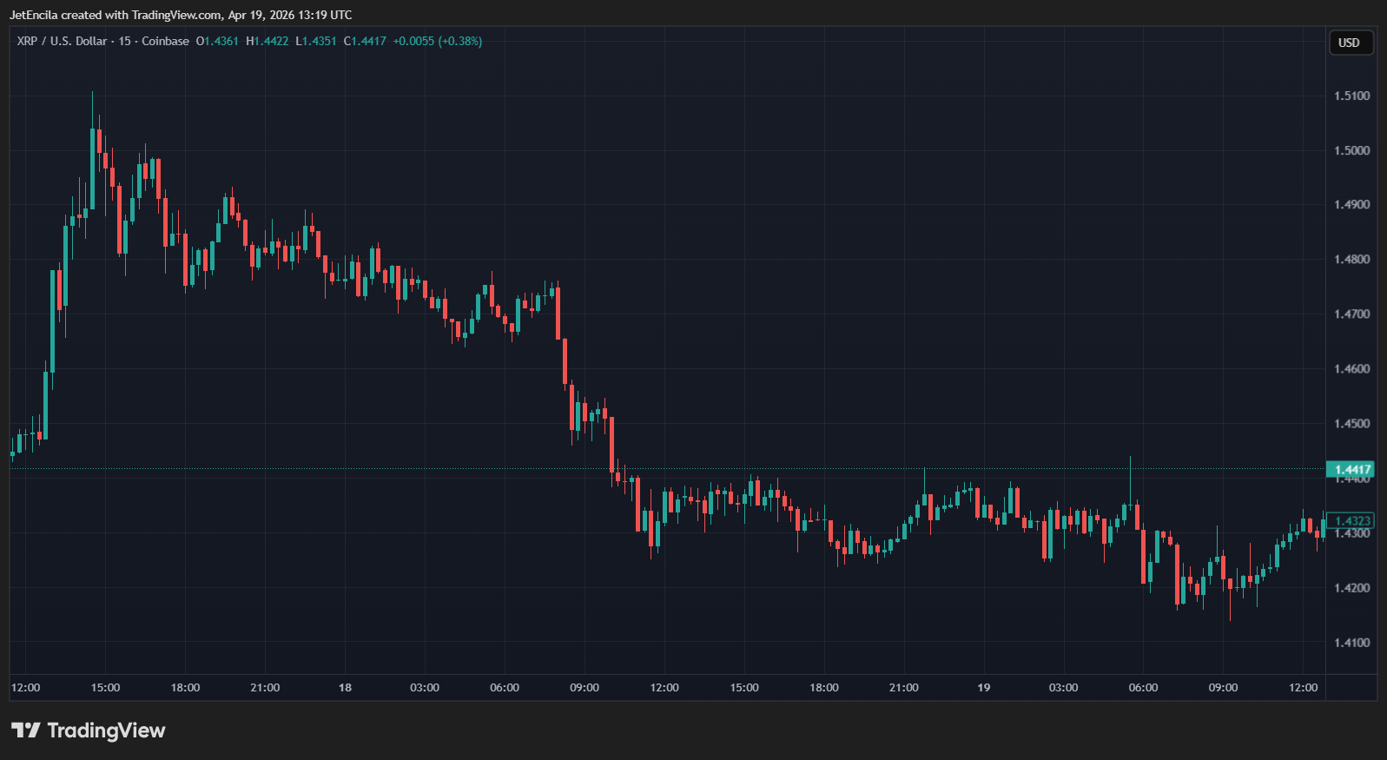Click the open value O1.4361
The width and height of the screenshot is (1387, 760).
click(x=217, y=41)
